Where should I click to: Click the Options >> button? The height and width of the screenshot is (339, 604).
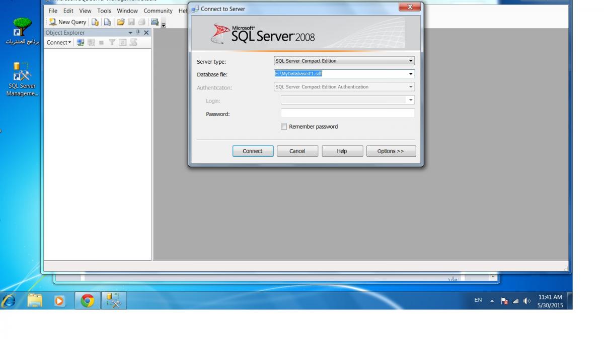tap(391, 151)
